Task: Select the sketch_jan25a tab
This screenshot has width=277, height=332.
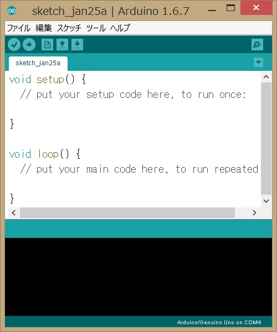Action: 38,63
